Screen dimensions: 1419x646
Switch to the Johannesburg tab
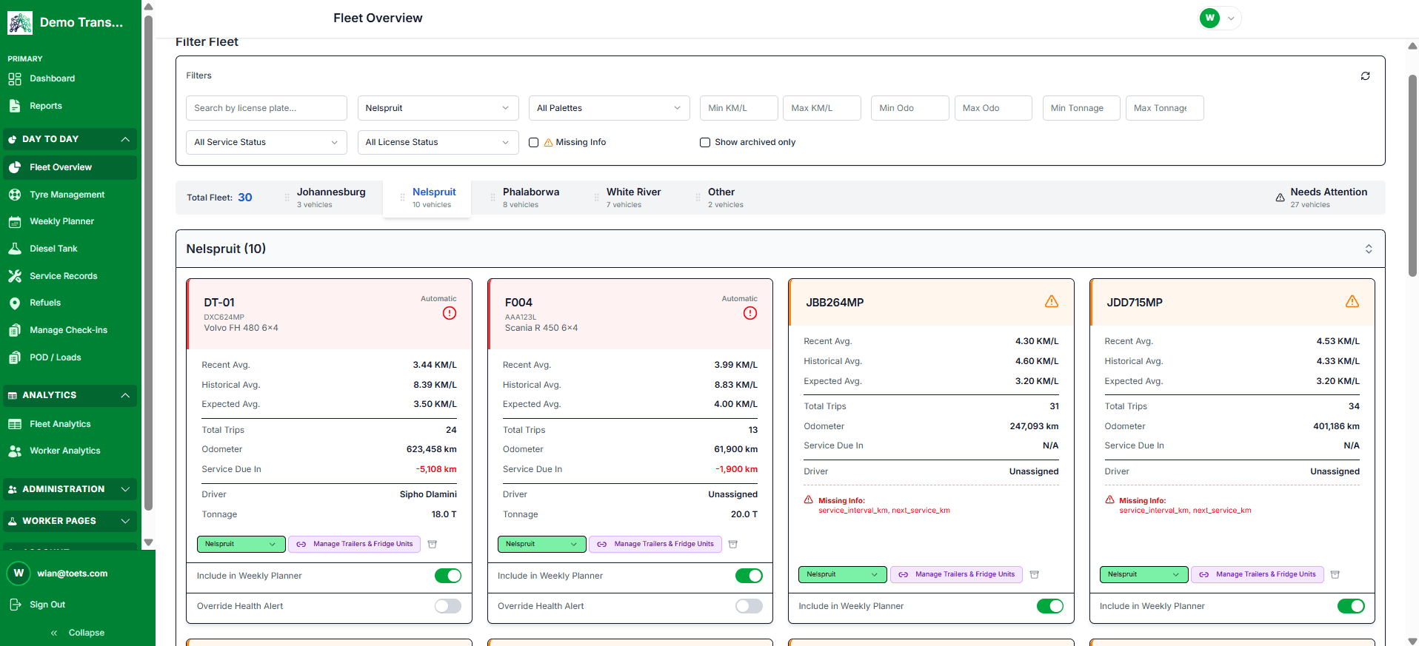pos(330,198)
